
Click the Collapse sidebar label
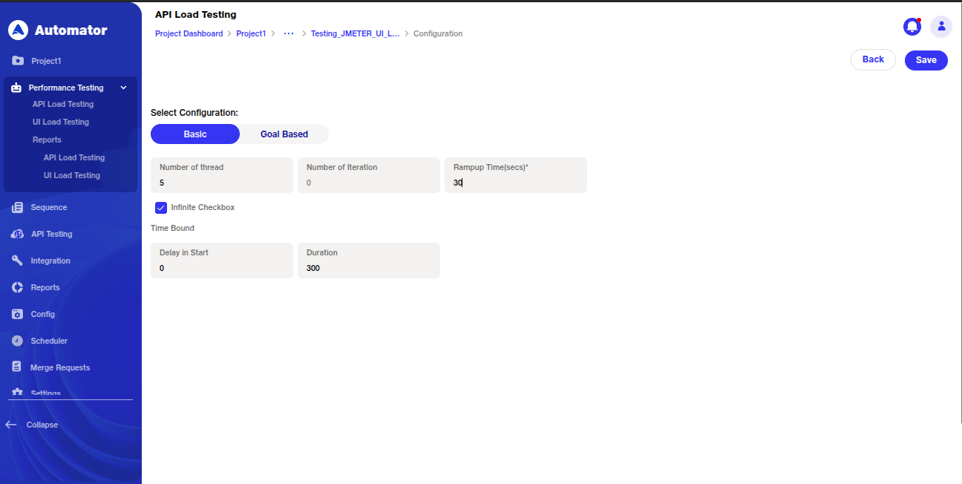(x=42, y=425)
